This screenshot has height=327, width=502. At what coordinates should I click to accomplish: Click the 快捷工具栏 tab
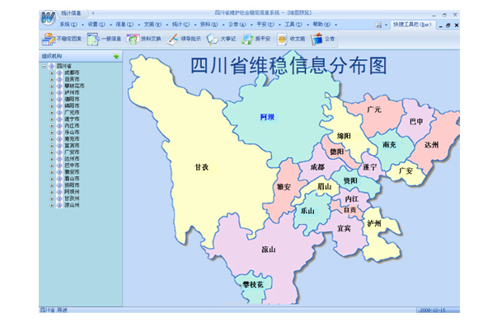412,25
